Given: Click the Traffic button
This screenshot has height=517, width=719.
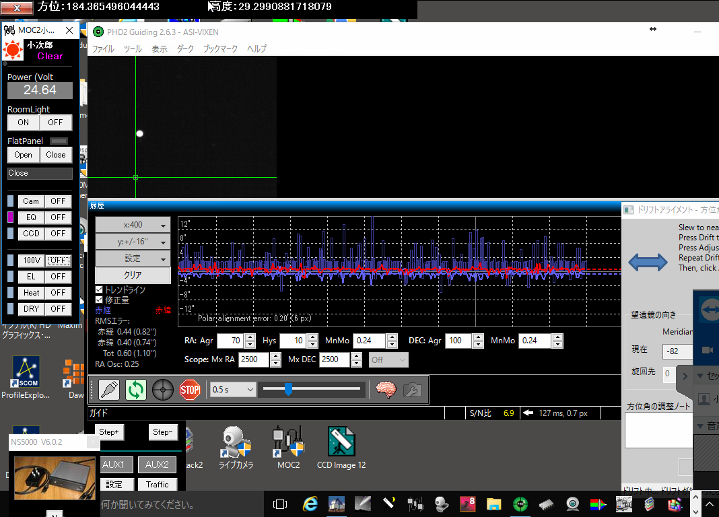Looking at the screenshot, I should coord(158,485).
